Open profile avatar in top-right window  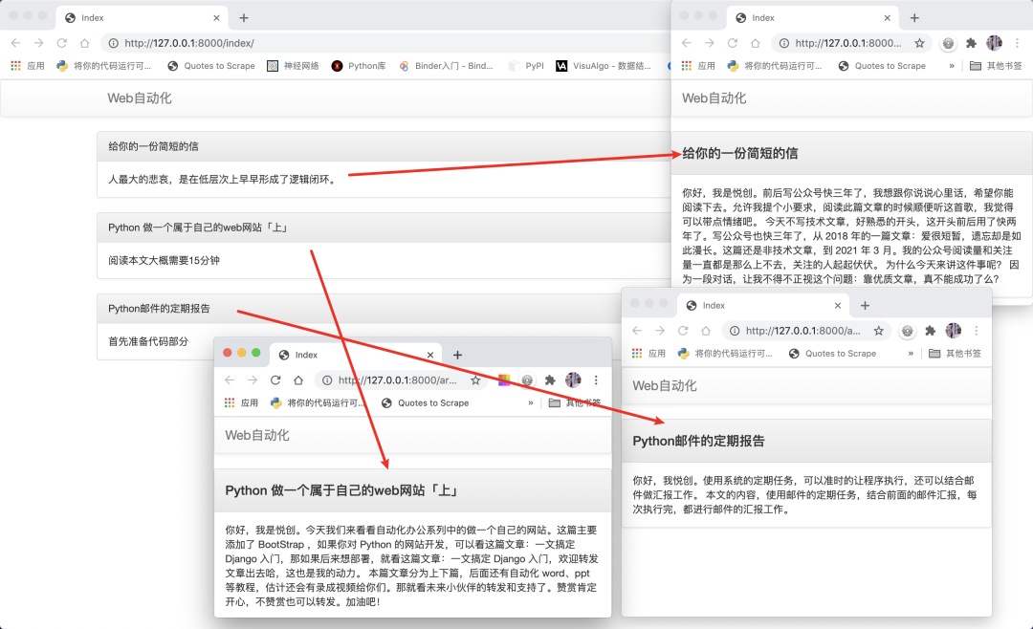click(x=994, y=43)
